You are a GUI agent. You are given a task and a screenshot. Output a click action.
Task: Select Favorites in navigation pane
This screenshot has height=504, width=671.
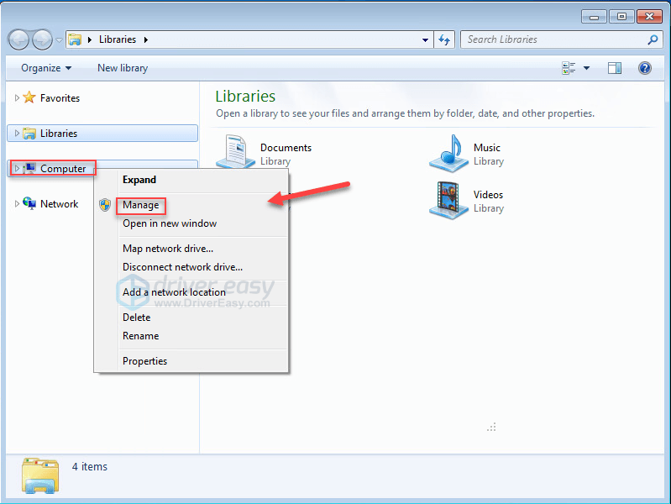tap(60, 98)
